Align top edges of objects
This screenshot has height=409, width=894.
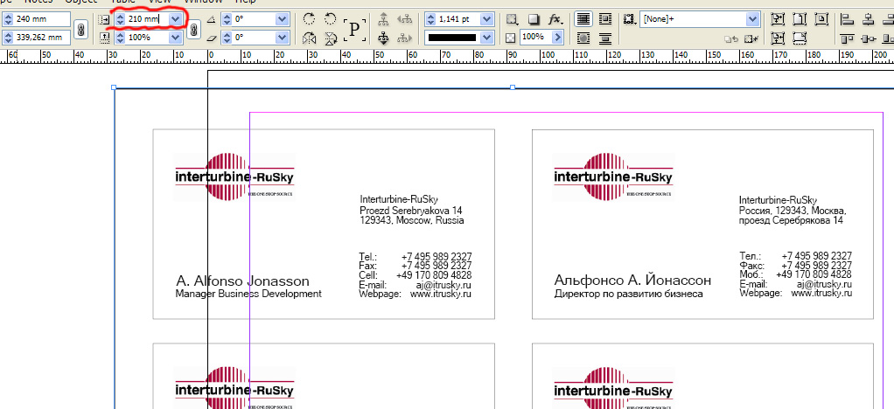pos(848,38)
